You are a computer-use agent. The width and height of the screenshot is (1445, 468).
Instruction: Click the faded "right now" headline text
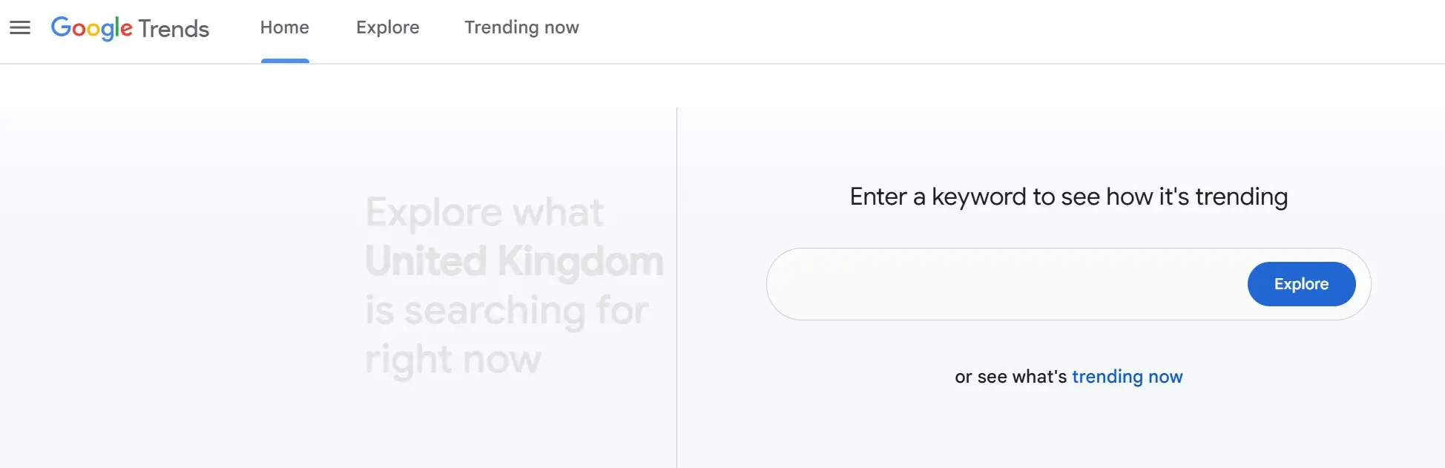pyautogui.click(x=452, y=359)
